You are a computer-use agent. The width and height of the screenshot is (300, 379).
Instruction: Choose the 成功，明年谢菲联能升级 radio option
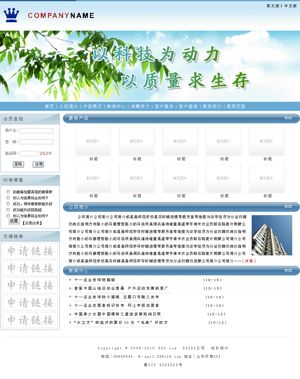[x=8, y=204]
